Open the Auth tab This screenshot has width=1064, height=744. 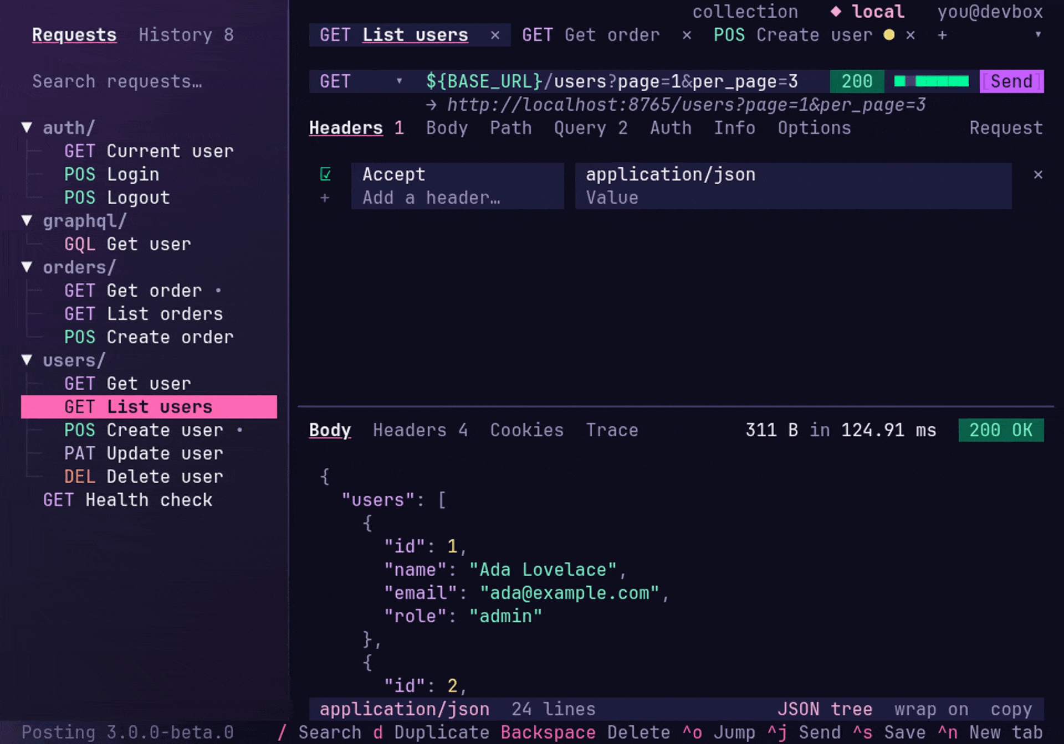point(671,128)
